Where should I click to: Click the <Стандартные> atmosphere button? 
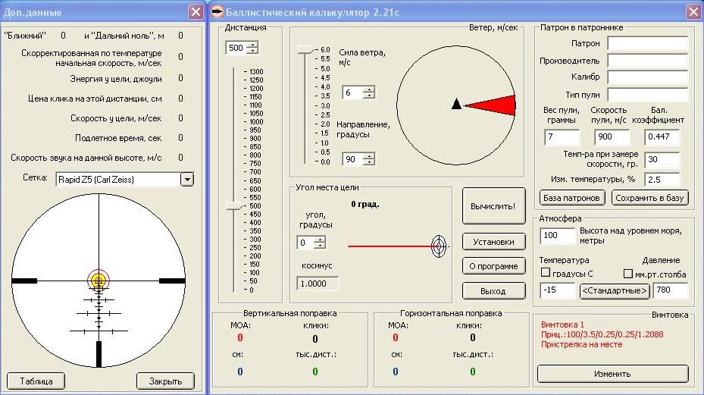click(x=615, y=290)
